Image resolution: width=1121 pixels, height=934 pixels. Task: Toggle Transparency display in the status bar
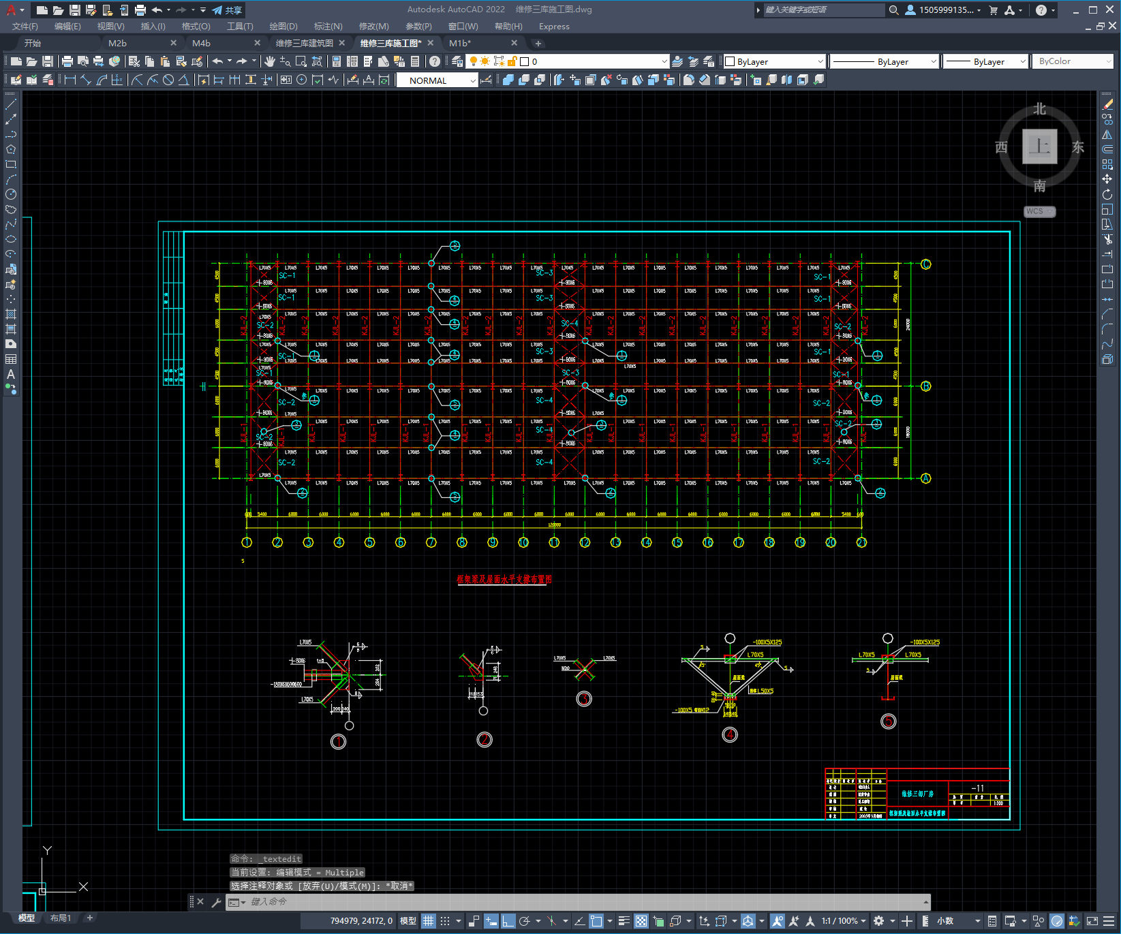click(641, 921)
